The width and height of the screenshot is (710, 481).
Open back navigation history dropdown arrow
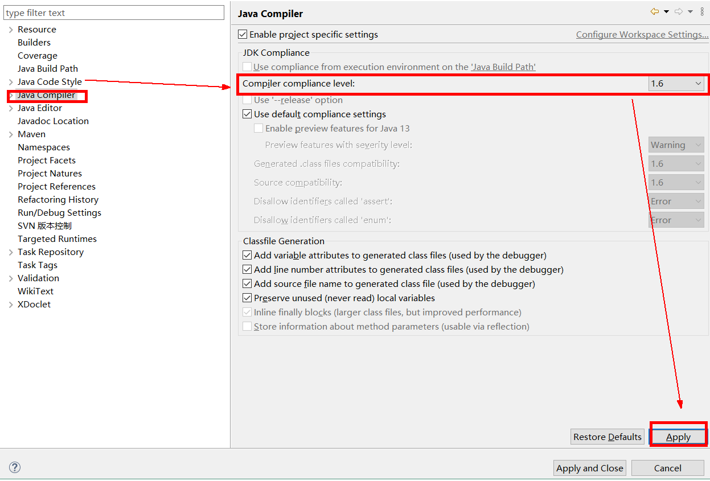point(666,12)
